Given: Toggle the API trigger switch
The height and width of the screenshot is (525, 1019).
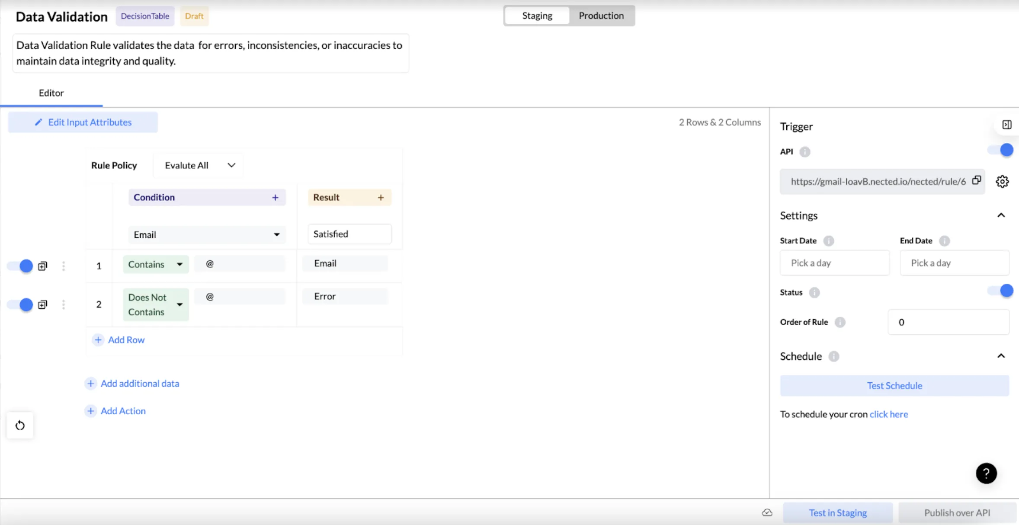Looking at the screenshot, I should coord(1001,150).
